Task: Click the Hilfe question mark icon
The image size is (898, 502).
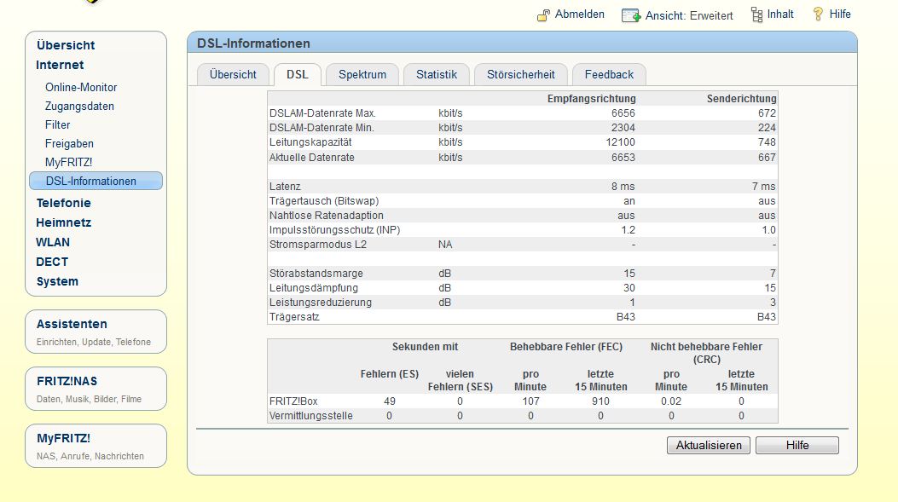Action: tap(818, 14)
